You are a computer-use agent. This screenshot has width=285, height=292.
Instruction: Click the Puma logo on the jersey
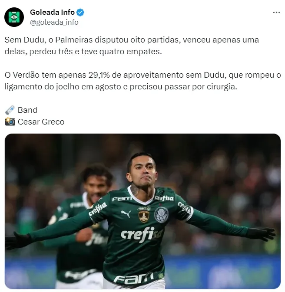click(x=126, y=214)
